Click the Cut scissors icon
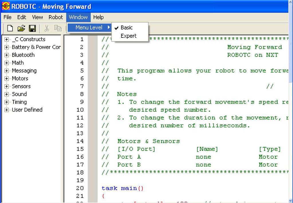 47,28
